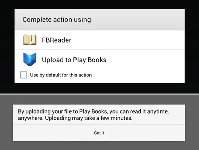
Task: Click the empty area beside the Got it text
Action: click(x=145, y=133)
